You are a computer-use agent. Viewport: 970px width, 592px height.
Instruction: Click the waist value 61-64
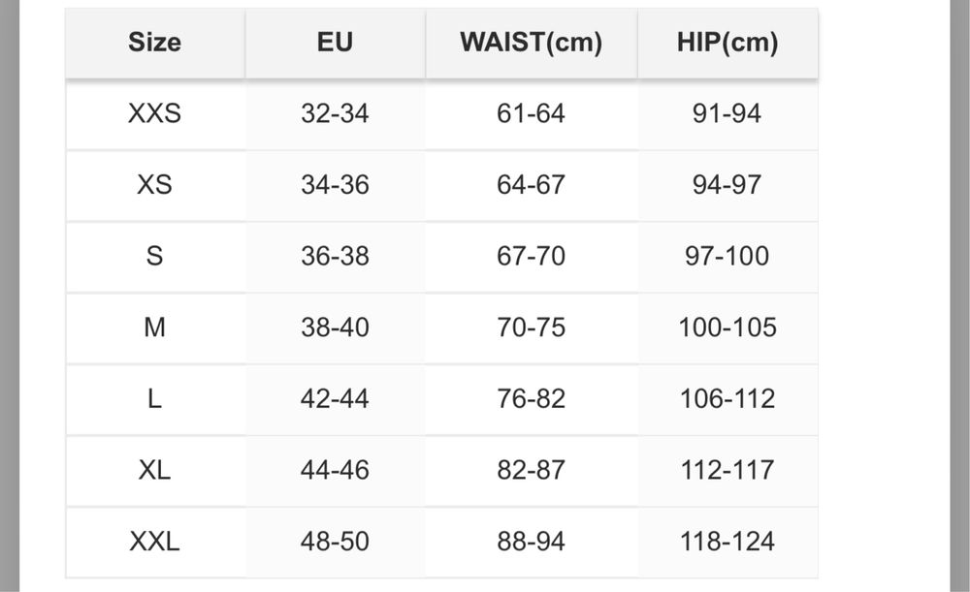pos(531,113)
